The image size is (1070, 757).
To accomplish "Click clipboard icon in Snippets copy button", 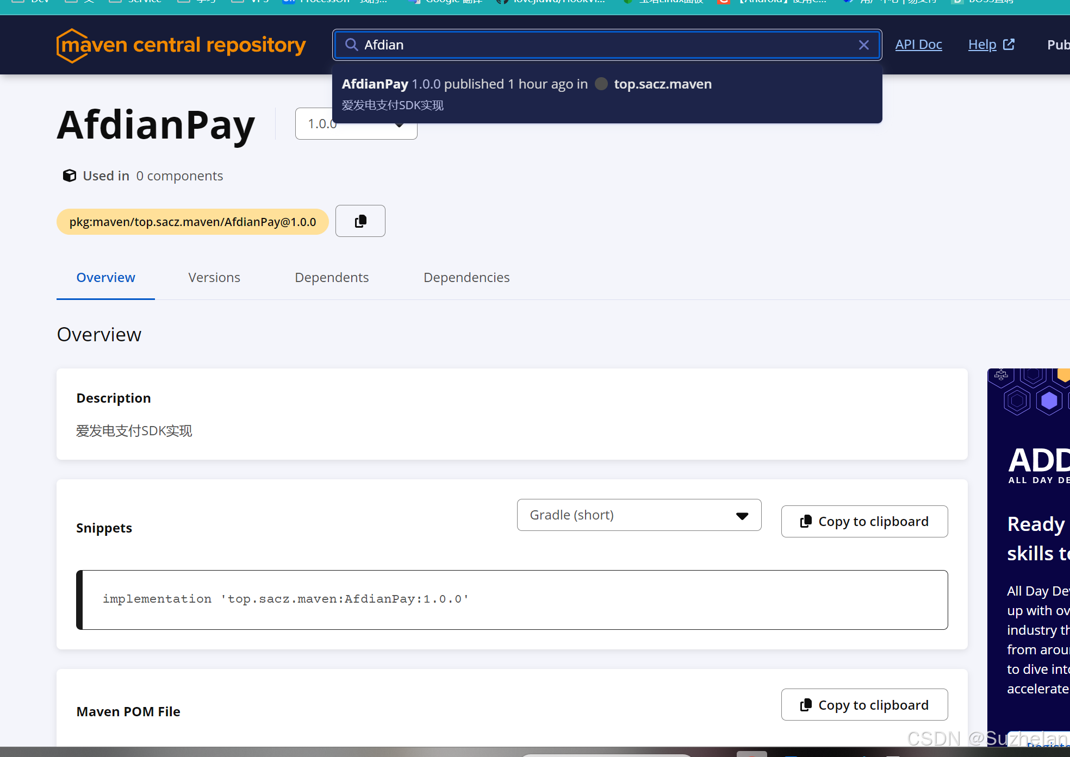I will (806, 522).
